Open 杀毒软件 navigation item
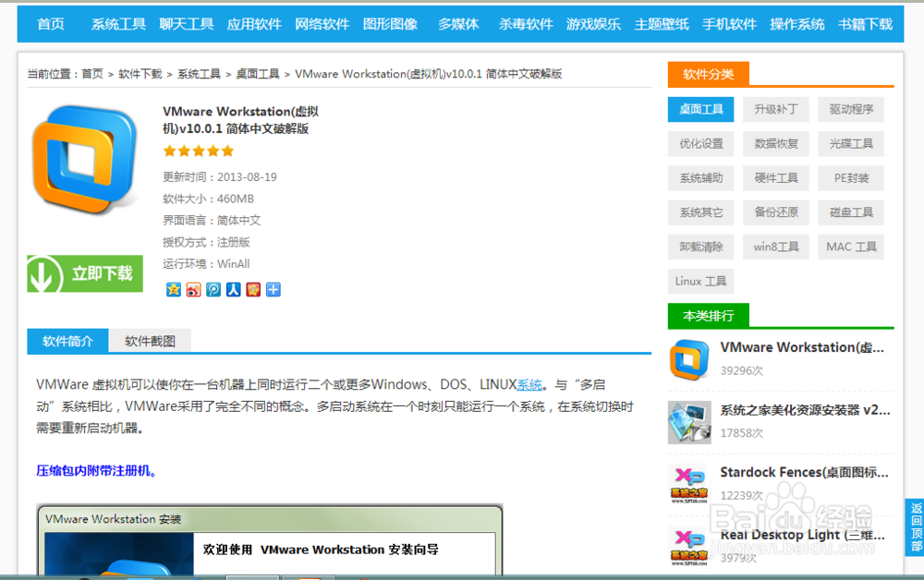This screenshot has height=580, width=924. click(x=526, y=24)
